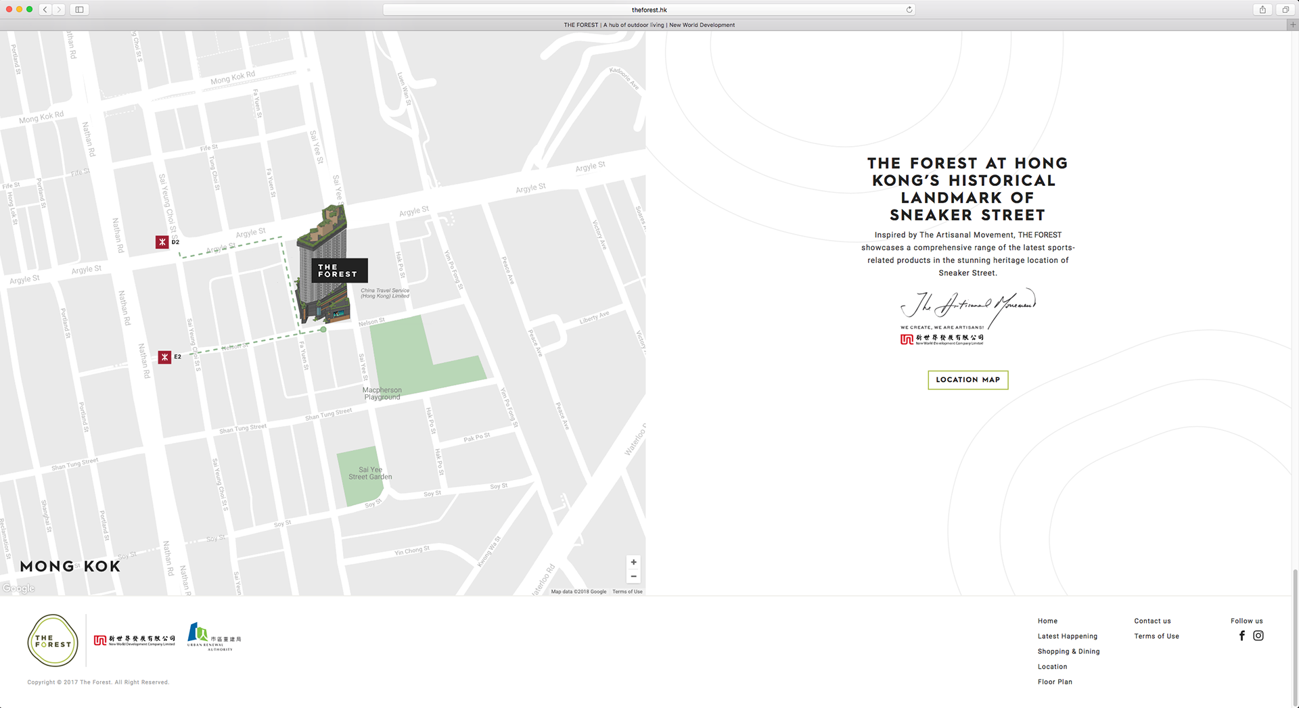This screenshot has width=1299, height=708.
Task: Select THE FOREST browser tab title
Action: pyautogui.click(x=649, y=25)
